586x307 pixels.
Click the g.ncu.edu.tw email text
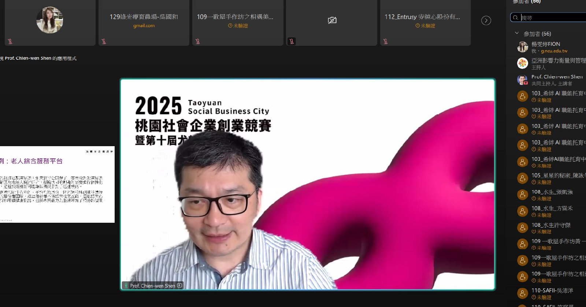pyautogui.click(x=554, y=51)
